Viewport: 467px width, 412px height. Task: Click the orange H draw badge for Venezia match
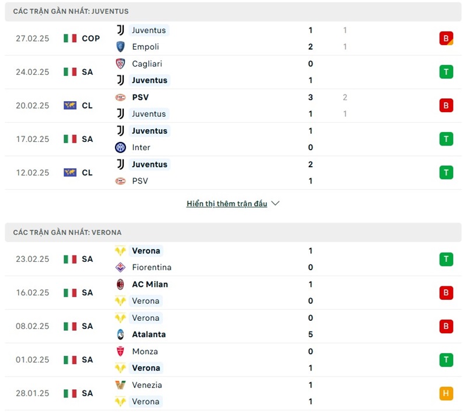tap(446, 393)
